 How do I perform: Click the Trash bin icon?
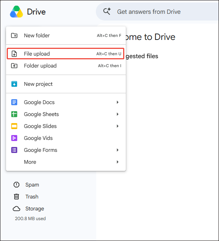click(16, 197)
